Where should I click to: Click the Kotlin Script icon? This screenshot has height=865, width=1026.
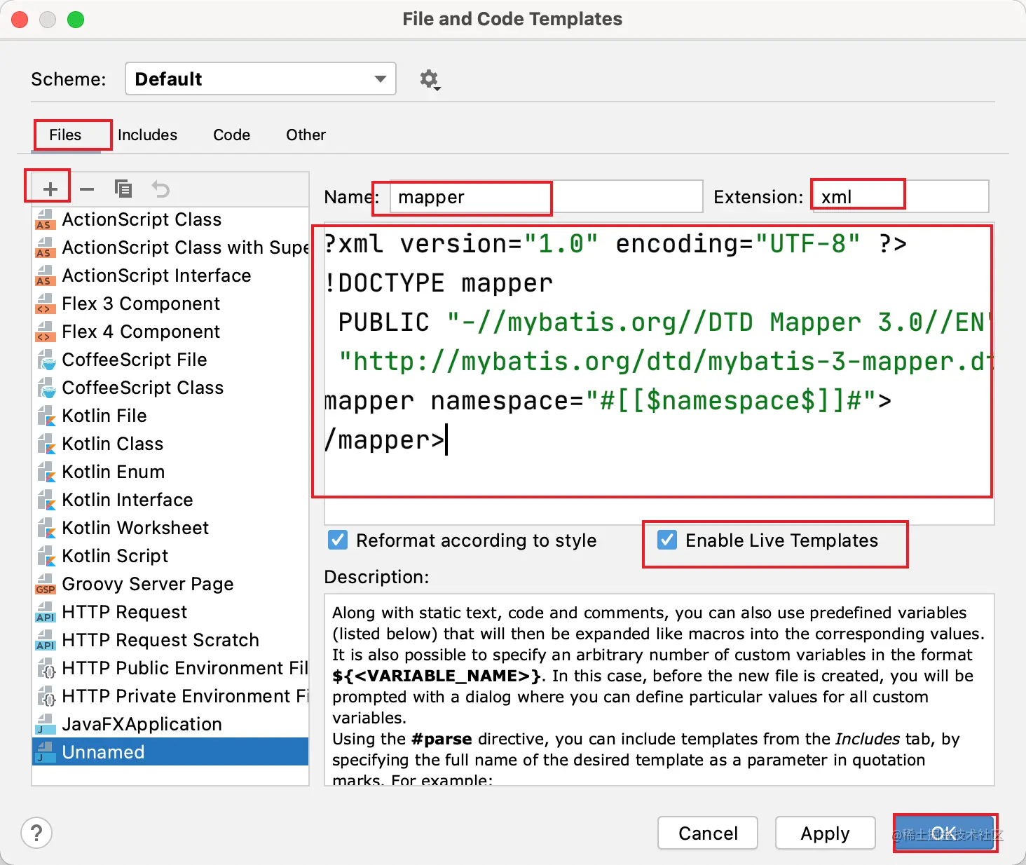46,556
